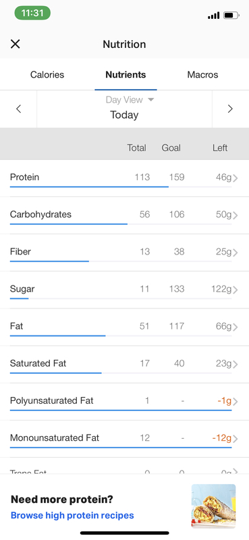The height and width of the screenshot is (540, 249).
Task: Go to next day with right arrow
Action: 230,109
